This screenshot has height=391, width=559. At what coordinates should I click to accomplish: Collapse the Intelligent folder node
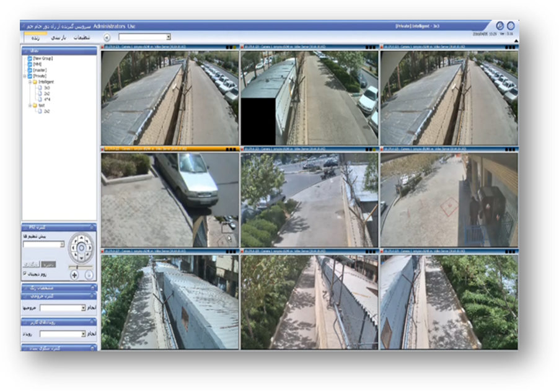30,82
